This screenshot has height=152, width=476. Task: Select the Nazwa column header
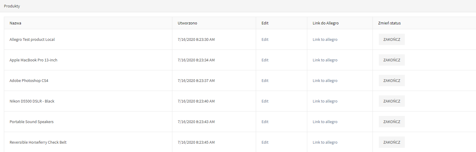point(15,23)
